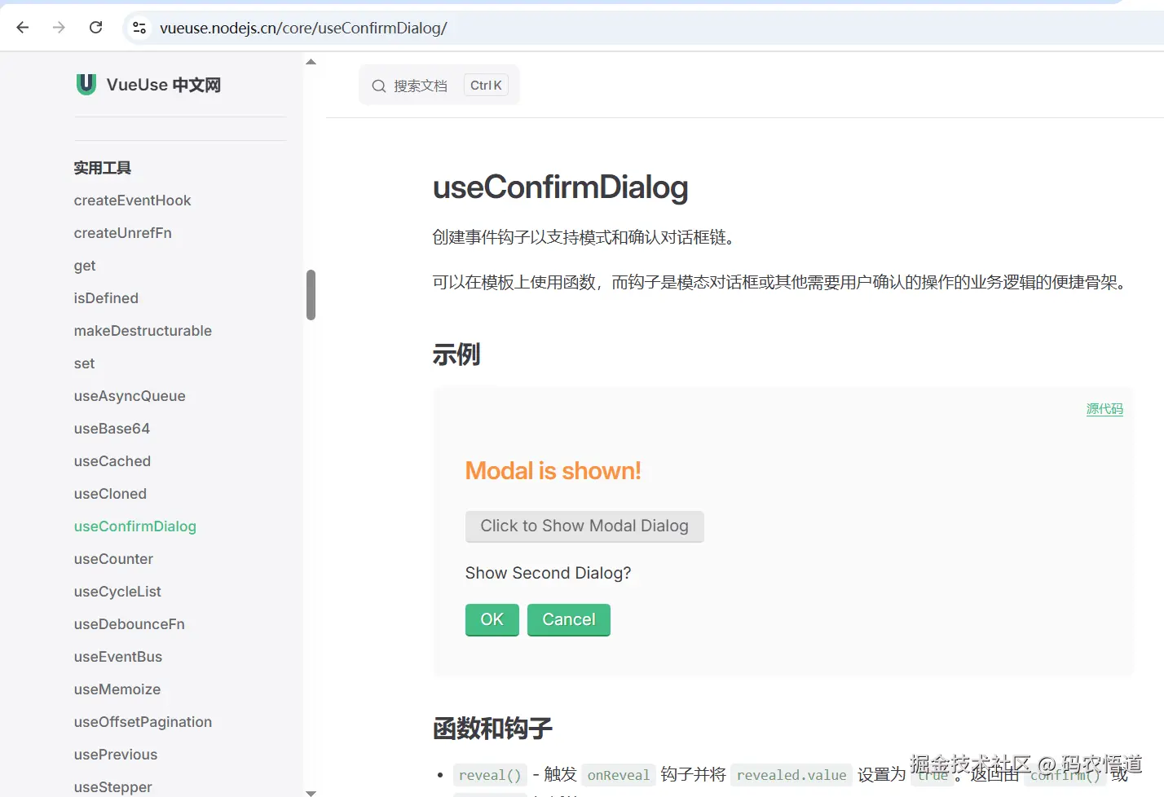This screenshot has width=1164, height=797.
Task: Open useDebounceFn in sidebar
Action: coord(129,624)
